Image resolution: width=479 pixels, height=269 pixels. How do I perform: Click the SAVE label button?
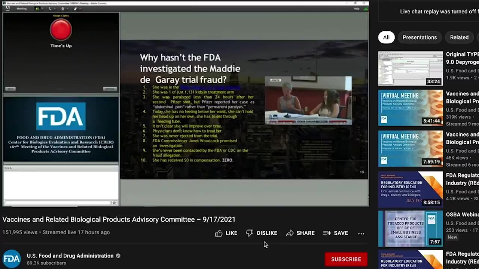341,233
